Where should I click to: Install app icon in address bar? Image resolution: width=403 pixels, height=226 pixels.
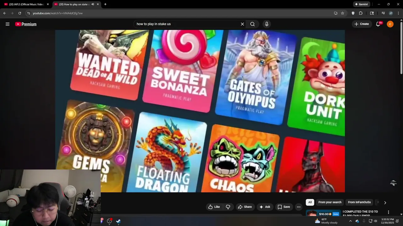pyautogui.click(x=336, y=13)
